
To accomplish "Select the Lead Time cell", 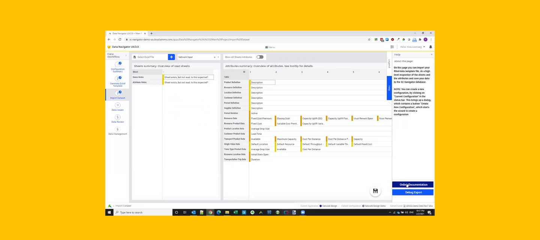I will [x=262, y=134].
